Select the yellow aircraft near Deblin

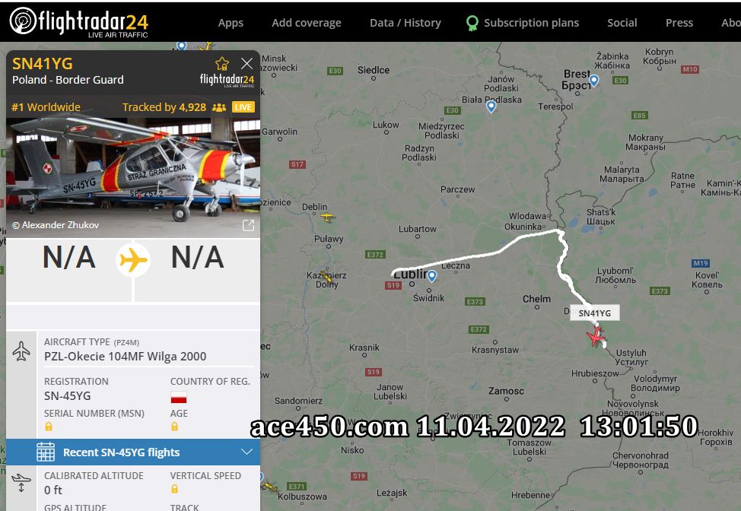327,217
